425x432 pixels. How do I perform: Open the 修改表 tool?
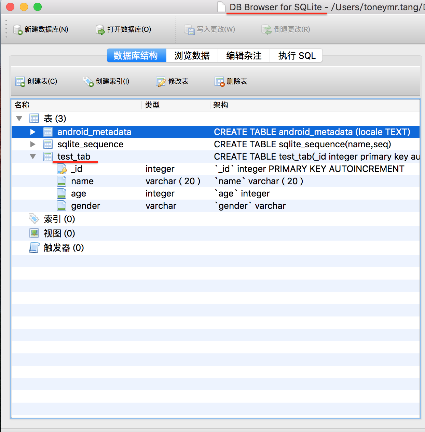161,81
